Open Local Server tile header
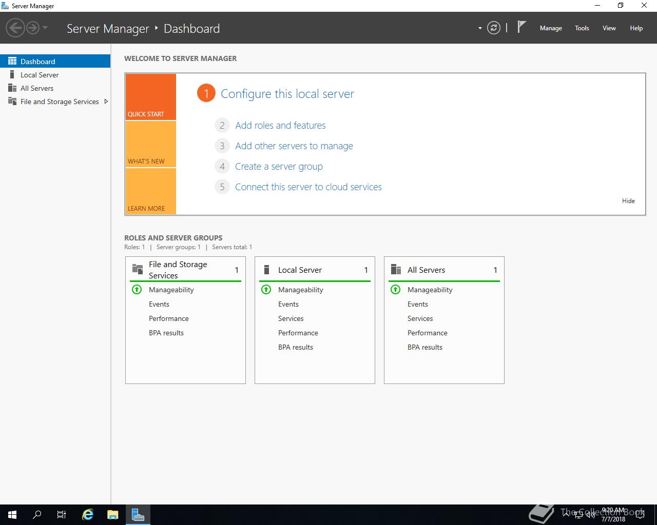The width and height of the screenshot is (657, 525). [x=315, y=270]
